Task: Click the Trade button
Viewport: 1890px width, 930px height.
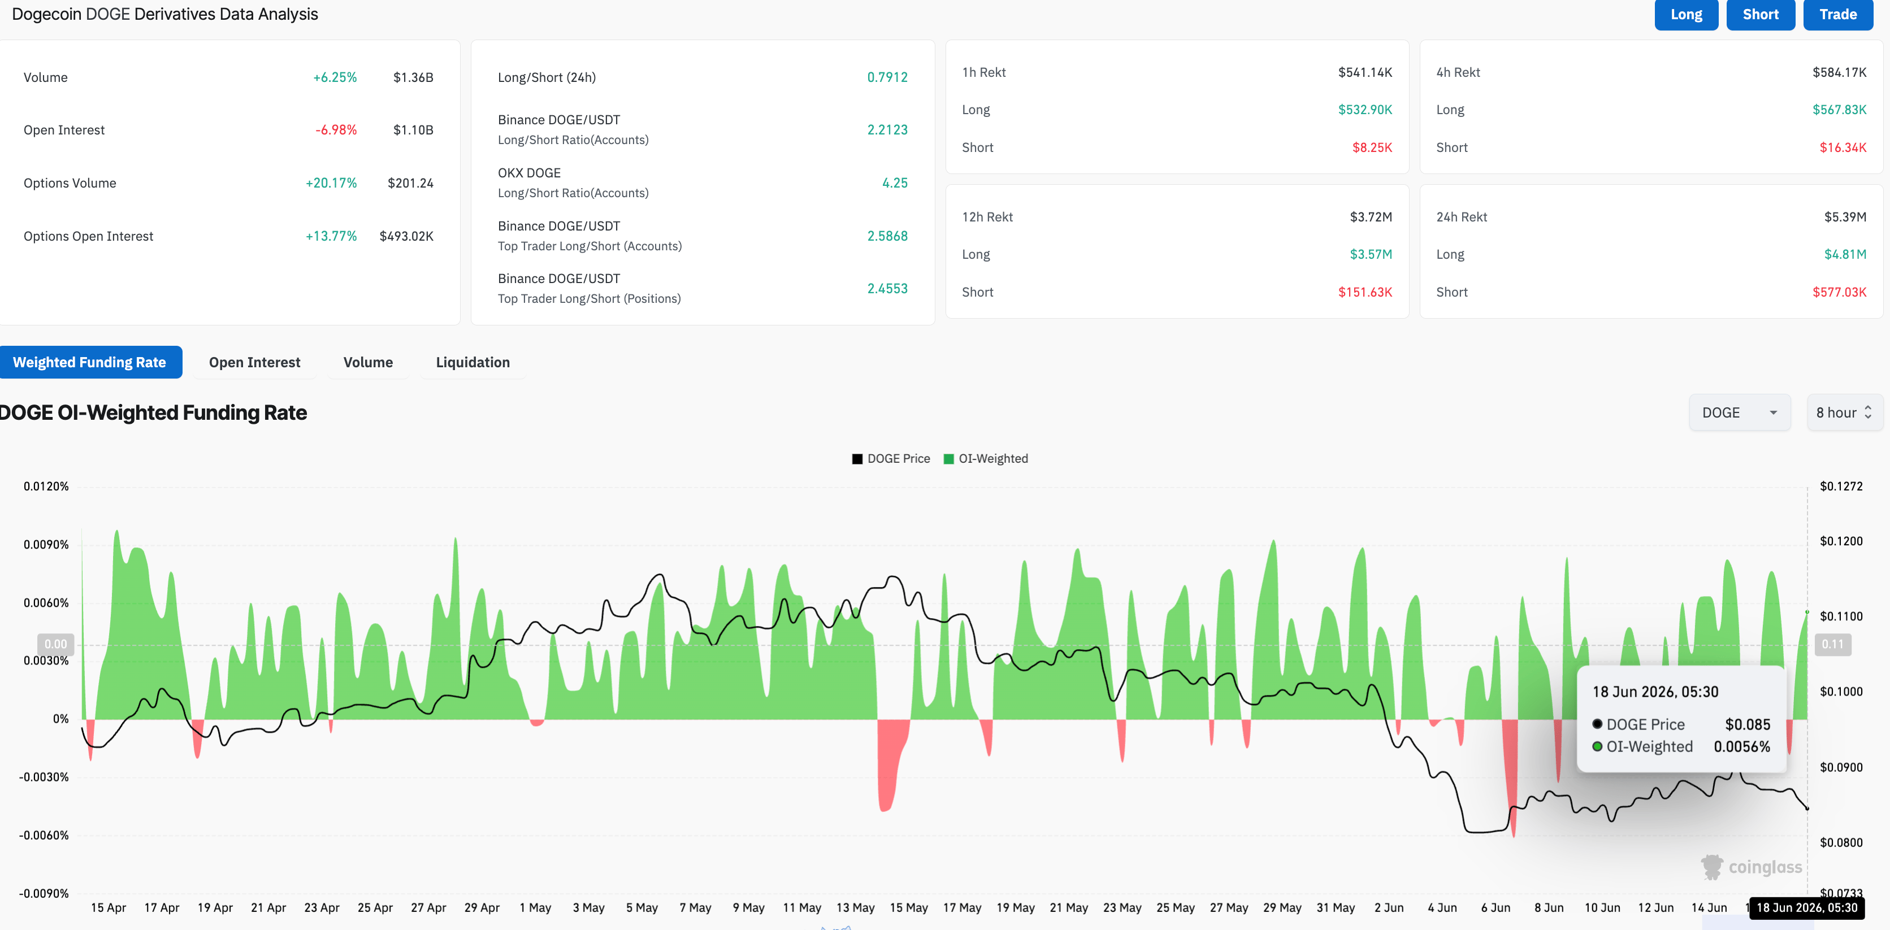Action: [1838, 15]
